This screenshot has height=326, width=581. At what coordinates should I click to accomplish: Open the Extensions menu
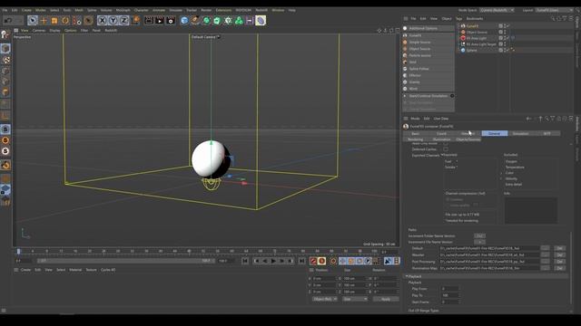[223, 10]
